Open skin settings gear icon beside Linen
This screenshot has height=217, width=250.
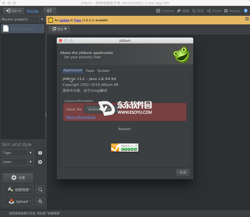[x=40, y=162]
